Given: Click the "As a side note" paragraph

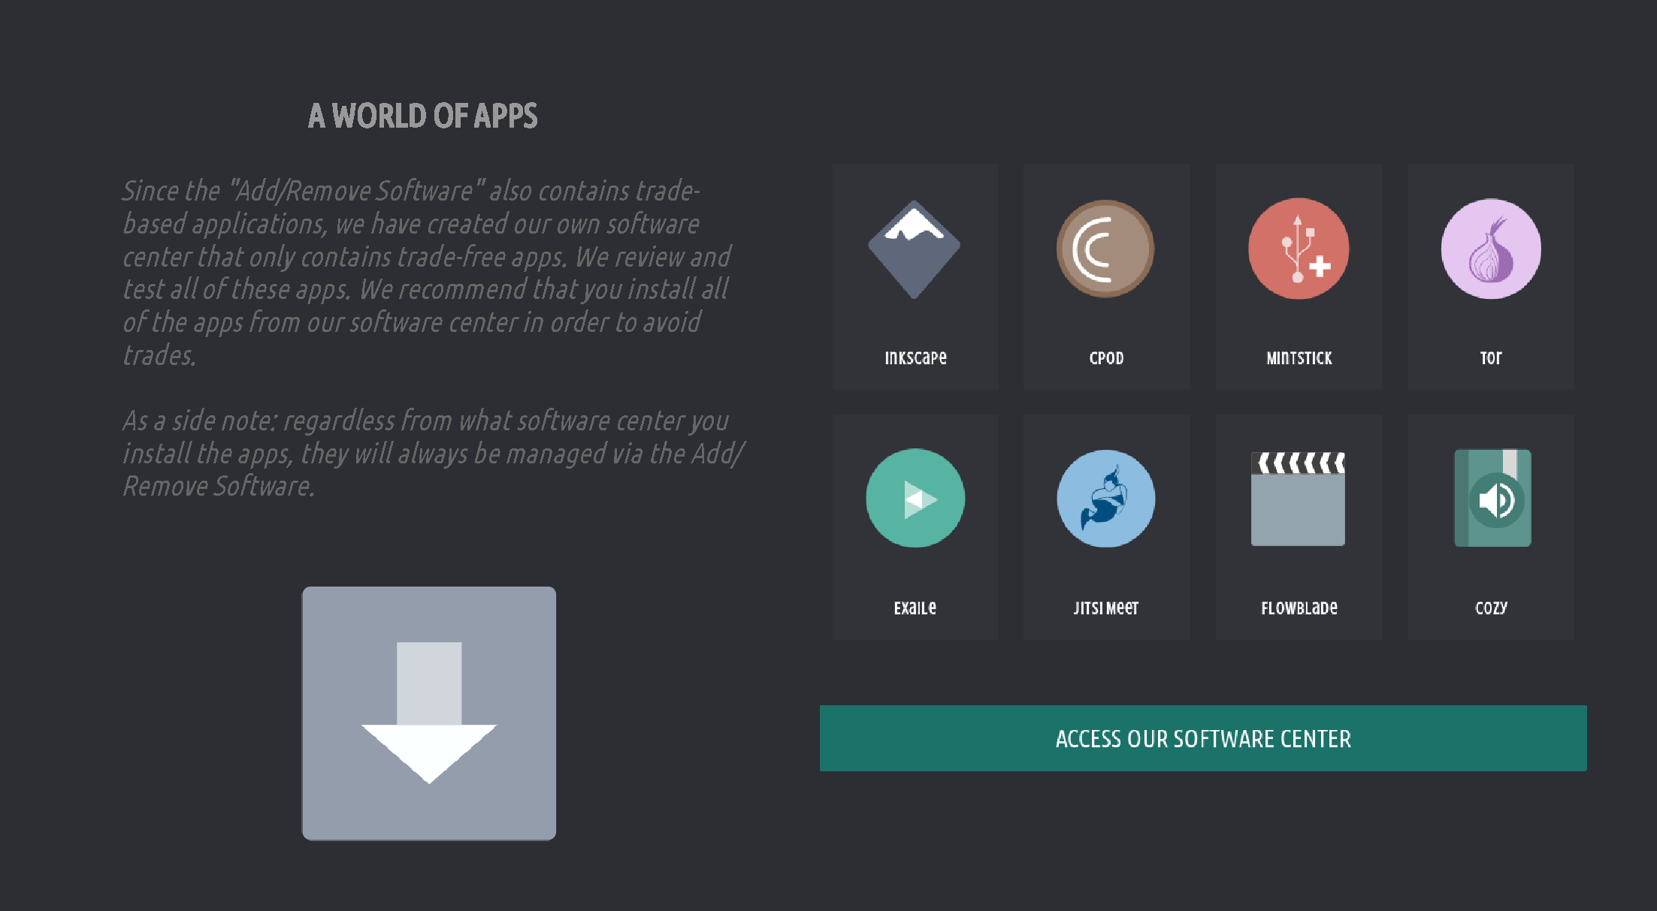Looking at the screenshot, I should [434, 454].
